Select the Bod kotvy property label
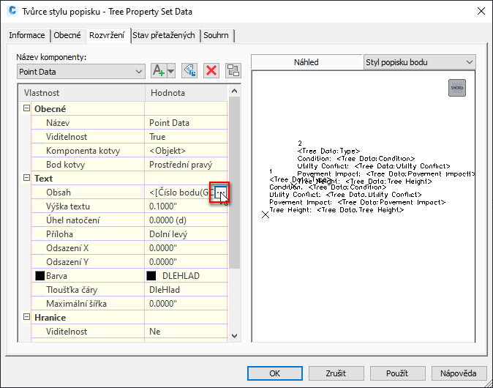 pyautogui.click(x=65, y=165)
